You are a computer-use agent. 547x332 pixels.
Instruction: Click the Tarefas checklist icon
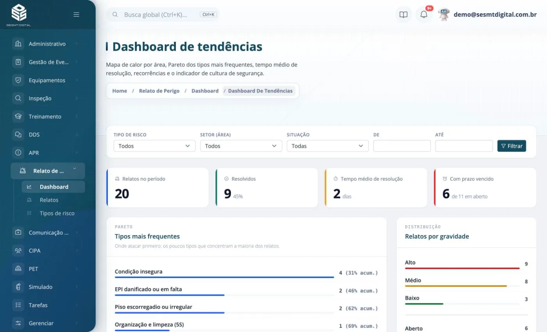18,305
